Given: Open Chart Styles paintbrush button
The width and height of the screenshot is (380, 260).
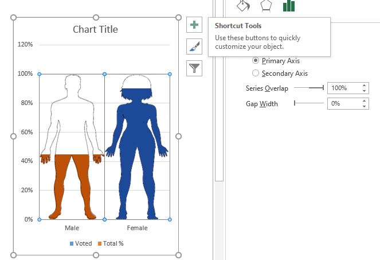Looking at the screenshot, I should point(194,46).
